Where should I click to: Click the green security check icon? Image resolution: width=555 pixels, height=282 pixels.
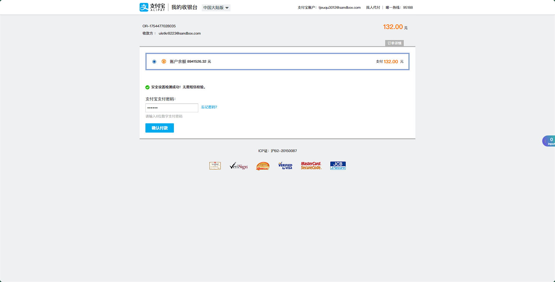[147, 87]
